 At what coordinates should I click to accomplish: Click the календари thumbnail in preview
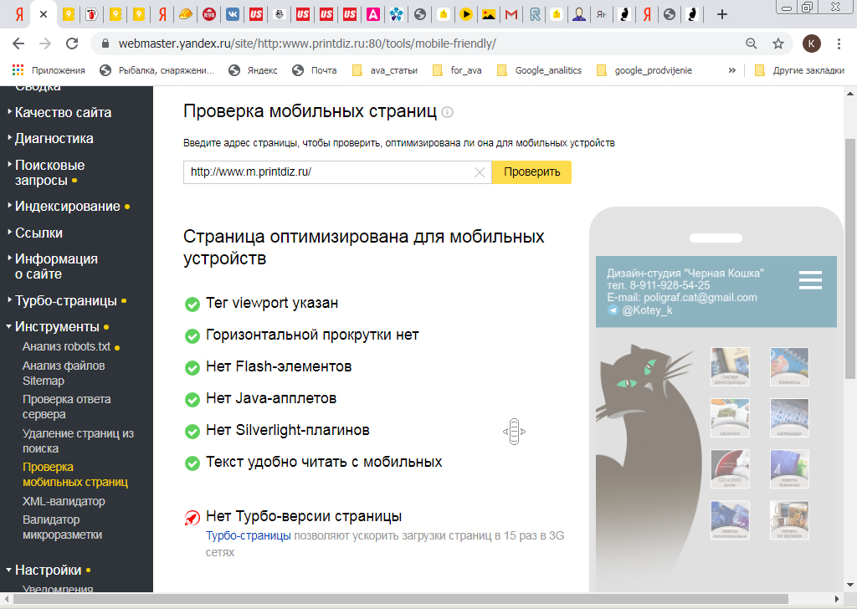coord(789,417)
